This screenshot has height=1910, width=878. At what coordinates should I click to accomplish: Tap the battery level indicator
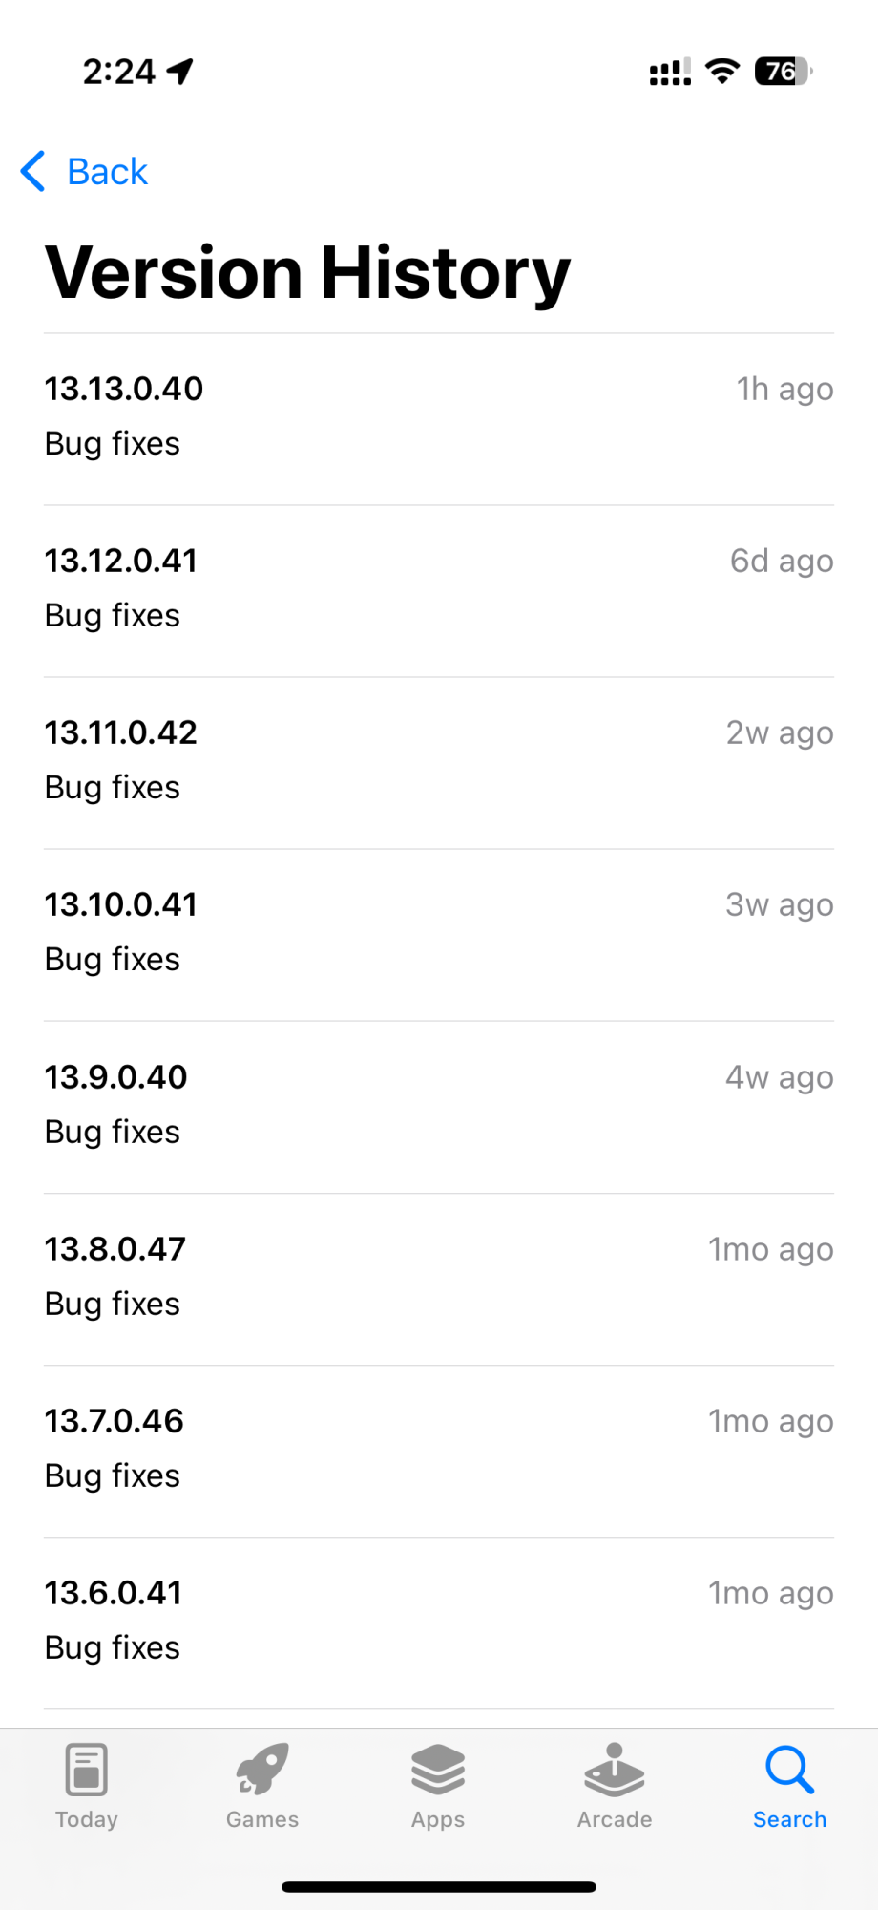(x=783, y=71)
